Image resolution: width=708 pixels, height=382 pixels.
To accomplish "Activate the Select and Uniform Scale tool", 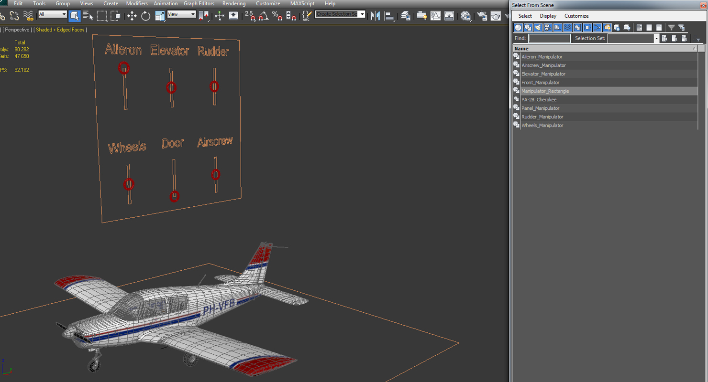I will tap(160, 16).
